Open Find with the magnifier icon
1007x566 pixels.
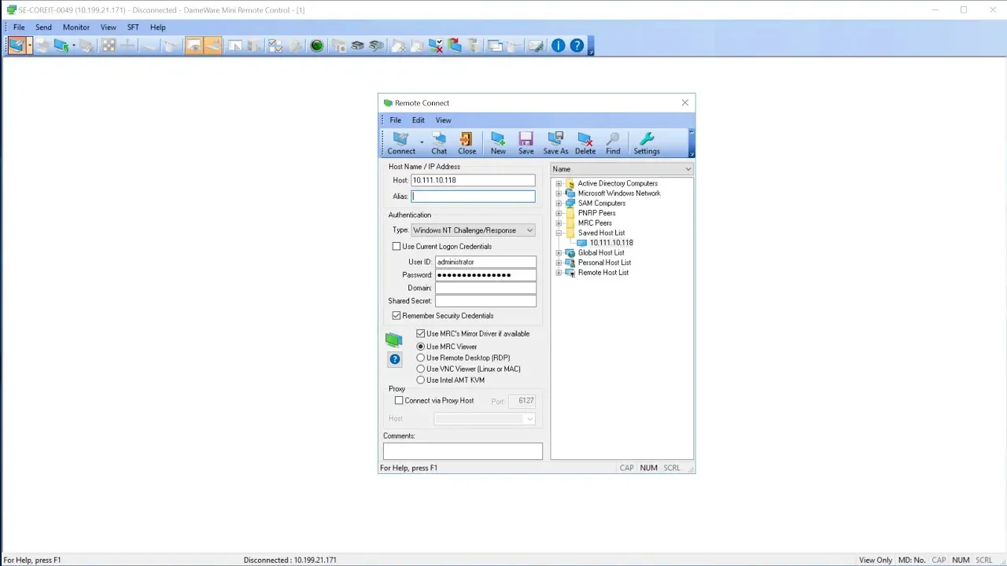(x=613, y=139)
